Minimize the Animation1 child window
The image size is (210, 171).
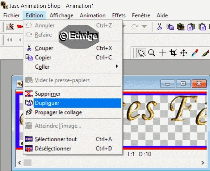click(168, 84)
